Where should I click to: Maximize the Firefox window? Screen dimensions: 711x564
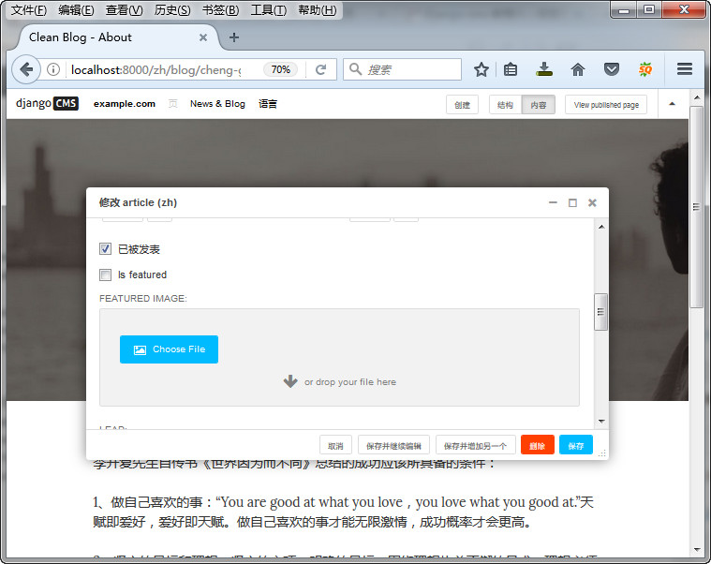[x=649, y=9]
